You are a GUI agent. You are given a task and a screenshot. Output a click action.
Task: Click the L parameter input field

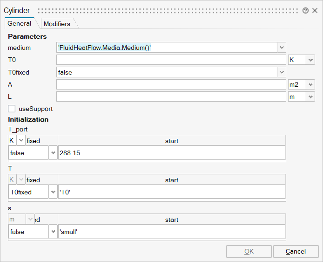pos(171,97)
